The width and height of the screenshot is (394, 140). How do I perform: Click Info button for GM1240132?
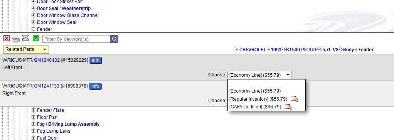[x=96, y=61]
